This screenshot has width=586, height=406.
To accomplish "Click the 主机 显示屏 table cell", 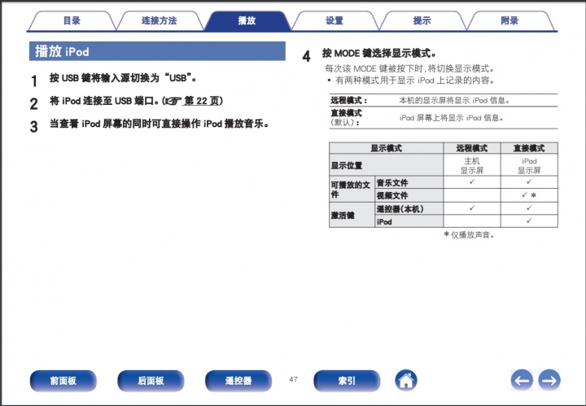I will 472,165.
